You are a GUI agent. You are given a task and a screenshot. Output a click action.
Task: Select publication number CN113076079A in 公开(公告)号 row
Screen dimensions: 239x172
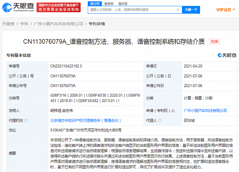(63, 76)
